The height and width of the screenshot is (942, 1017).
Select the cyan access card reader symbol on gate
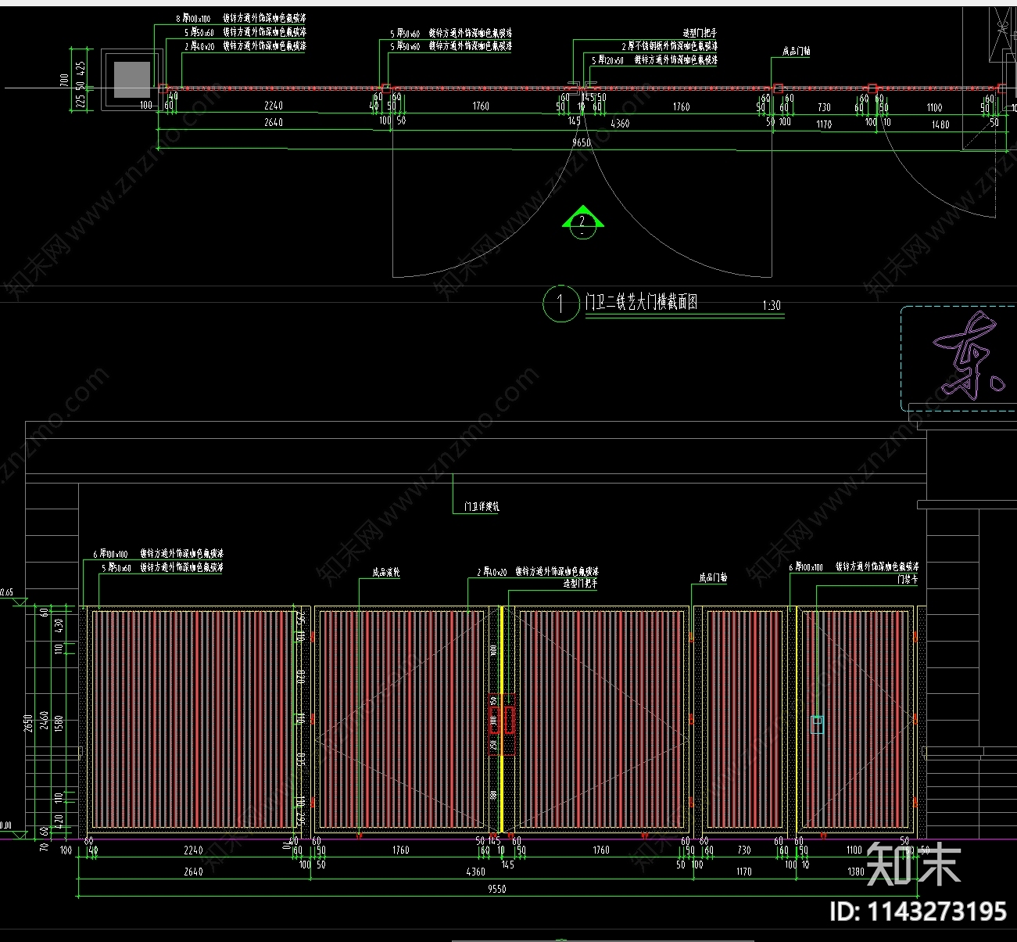coord(817,724)
